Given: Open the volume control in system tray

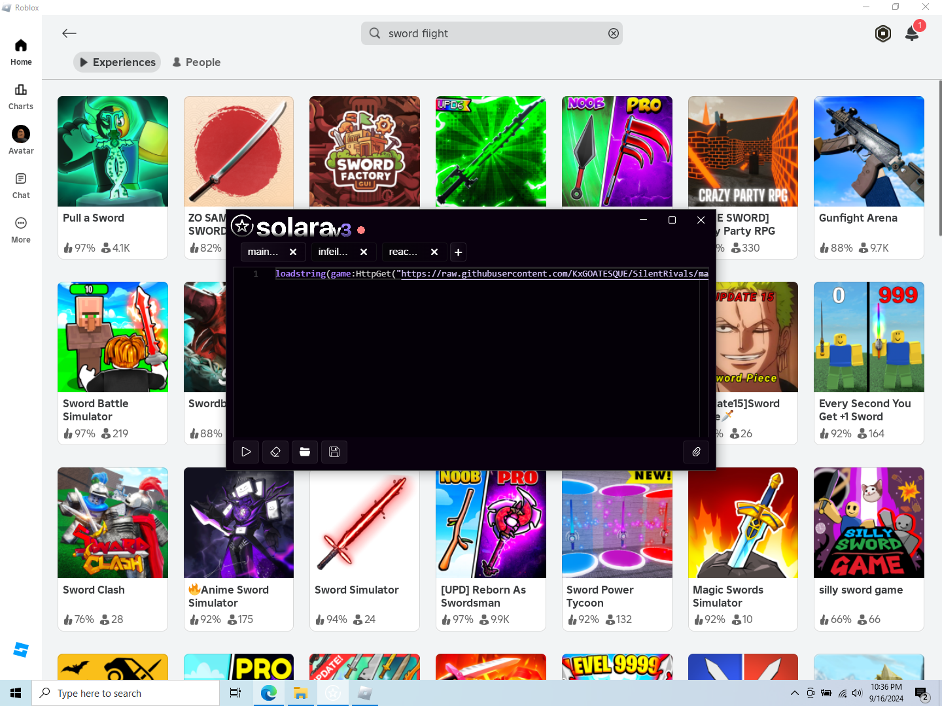Looking at the screenshot, I should coord(858,693).
